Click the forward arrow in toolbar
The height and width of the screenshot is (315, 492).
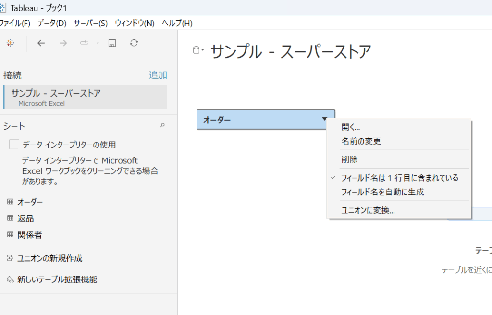click(x=63, y=43)
